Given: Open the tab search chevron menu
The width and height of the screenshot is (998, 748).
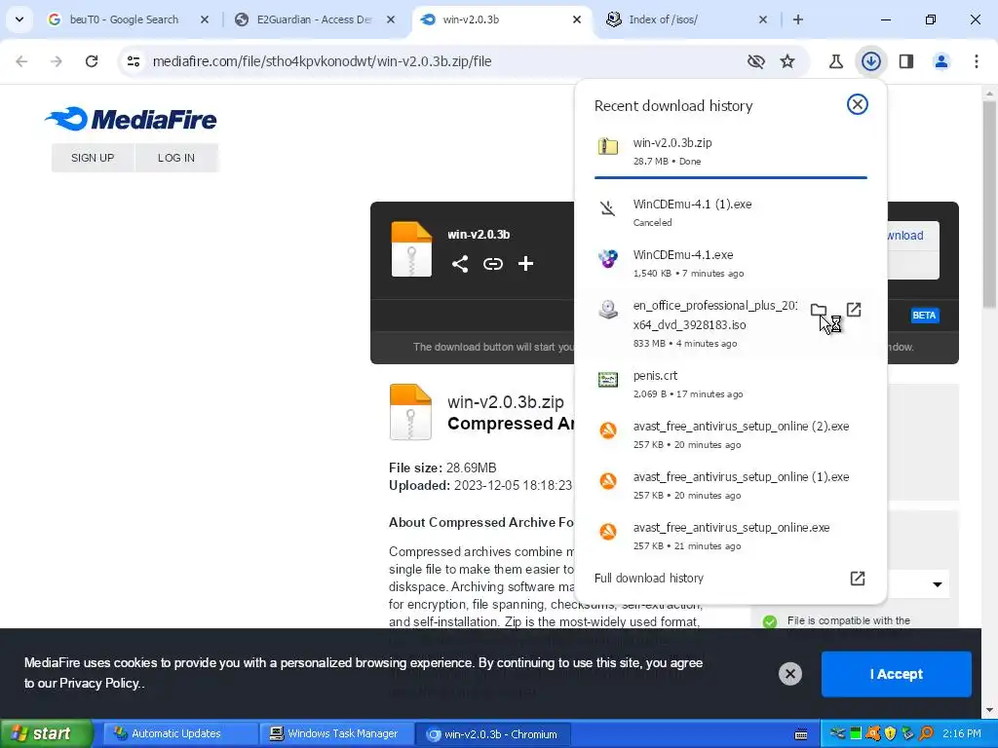Looking at the screenshot, I should pyautogui.click(x=19, y=19).
